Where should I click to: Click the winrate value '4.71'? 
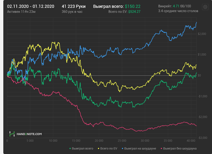coord(176,6)
